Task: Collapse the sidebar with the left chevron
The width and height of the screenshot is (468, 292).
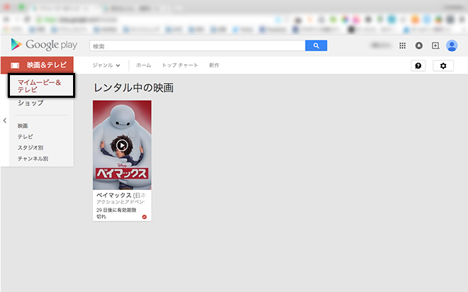Action: [5, 120]
